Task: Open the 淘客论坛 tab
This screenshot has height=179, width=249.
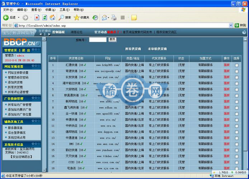Action: (x=76, y=32)
